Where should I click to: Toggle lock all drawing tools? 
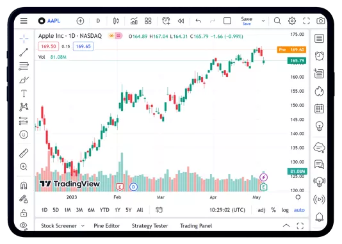pyautogui.click(x=24, y=213)
